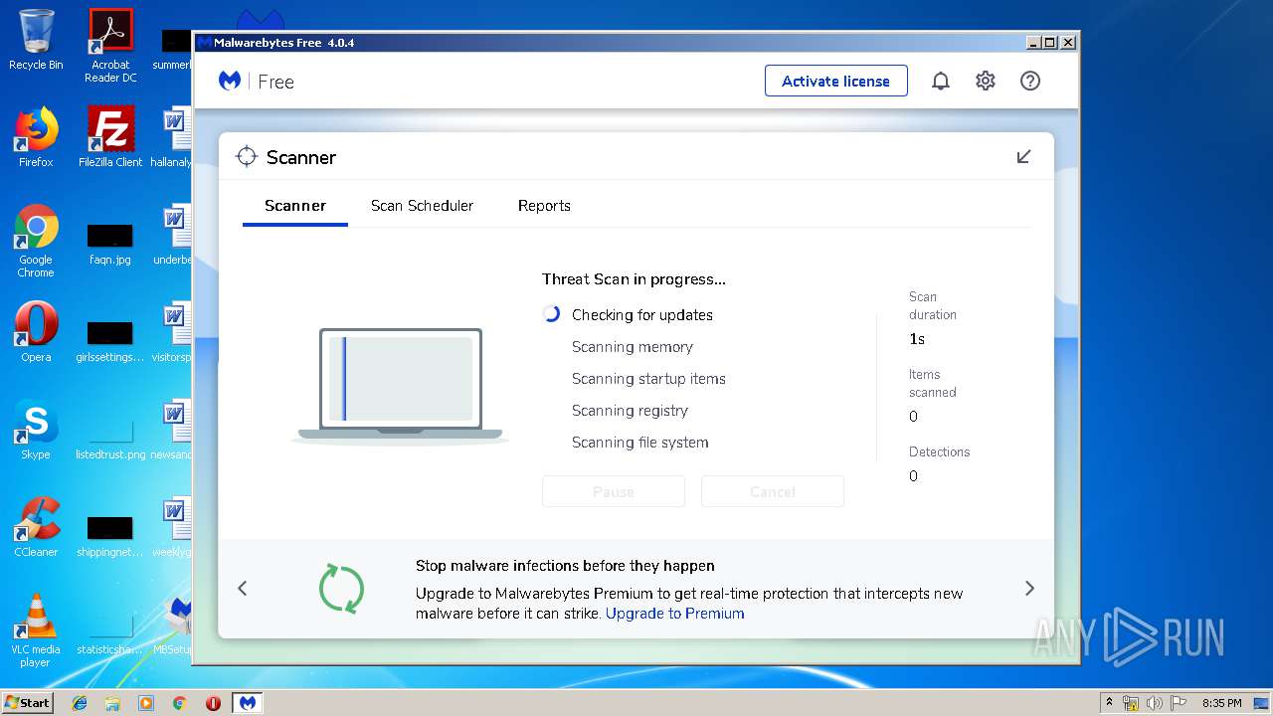Click the Scanning registry step text

[x=630, y=411]
